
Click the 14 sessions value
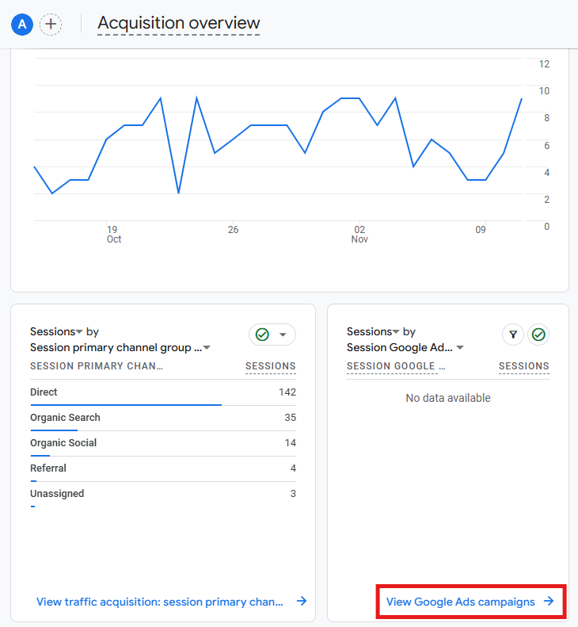click(290, 442)
